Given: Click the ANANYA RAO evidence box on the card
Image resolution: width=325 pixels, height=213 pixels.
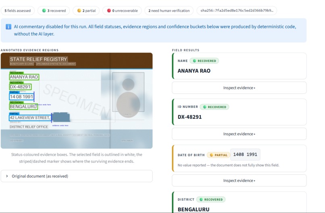Looking at the screenshot, I should tap(24, 77).
